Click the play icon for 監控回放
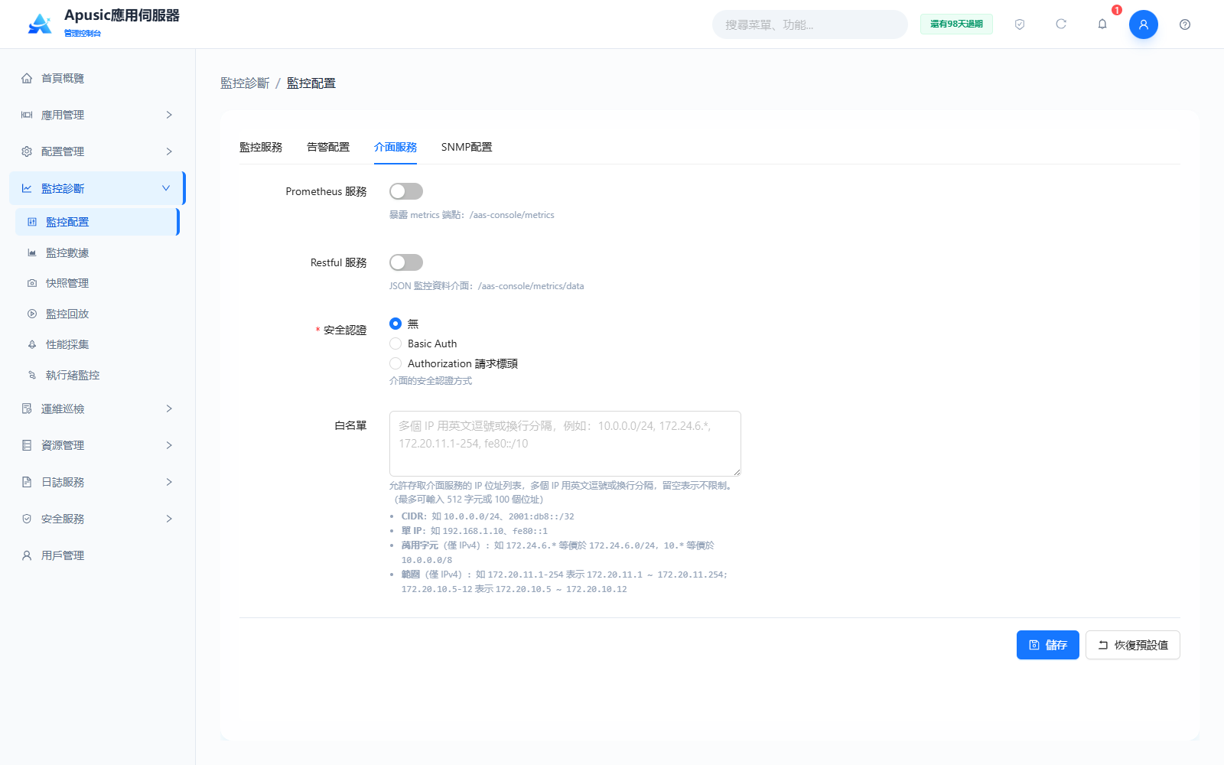 click(32, 314)
